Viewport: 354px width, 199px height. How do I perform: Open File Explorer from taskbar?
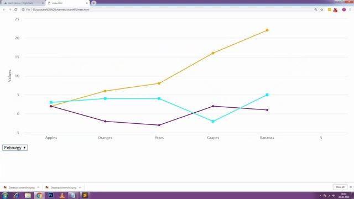28,195
